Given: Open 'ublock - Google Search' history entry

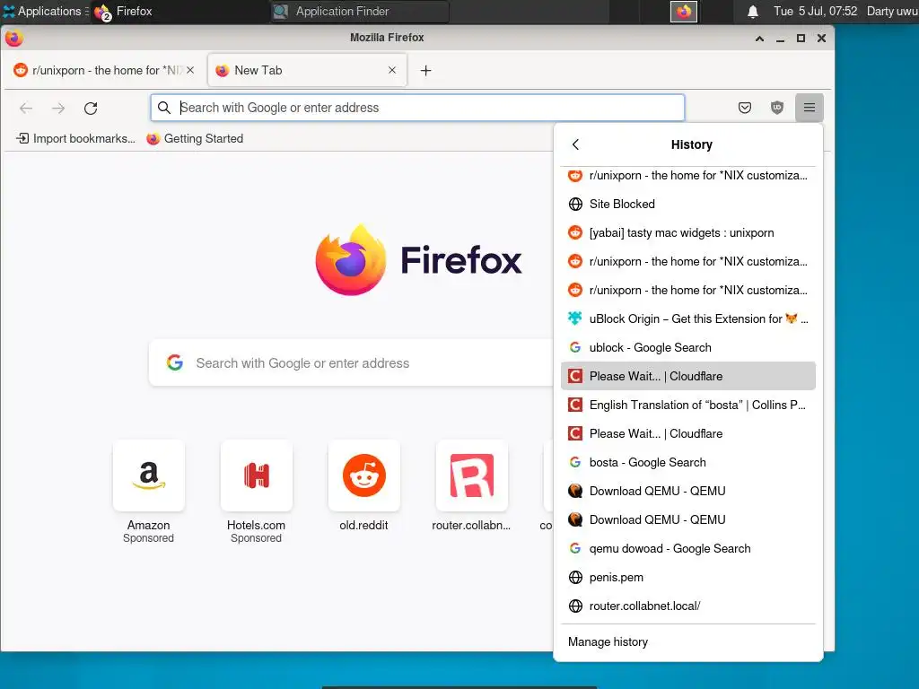Looking at the screenshot, I should click(x=688, y=347).
